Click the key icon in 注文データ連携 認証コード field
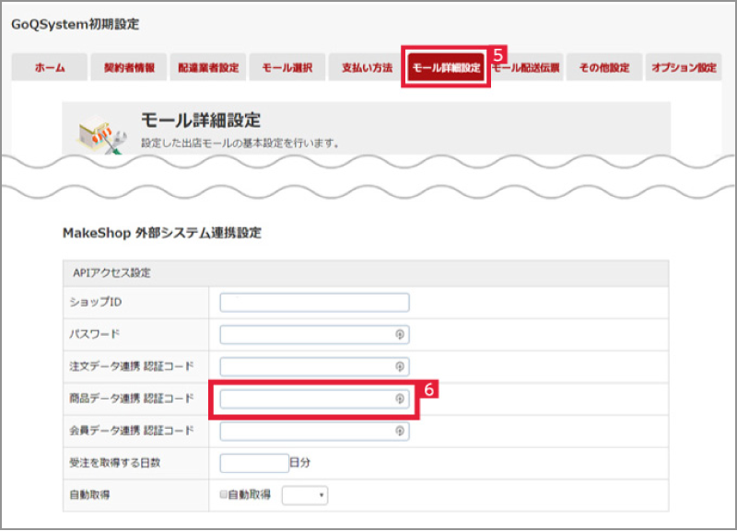The image size is (737, 531). tap(400, 366)
